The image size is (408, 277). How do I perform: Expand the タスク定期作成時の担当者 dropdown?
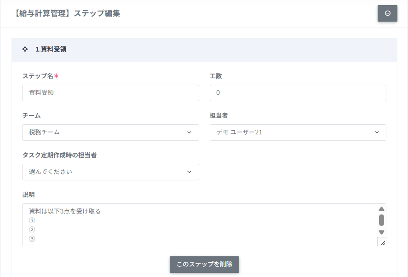[110, 172]
